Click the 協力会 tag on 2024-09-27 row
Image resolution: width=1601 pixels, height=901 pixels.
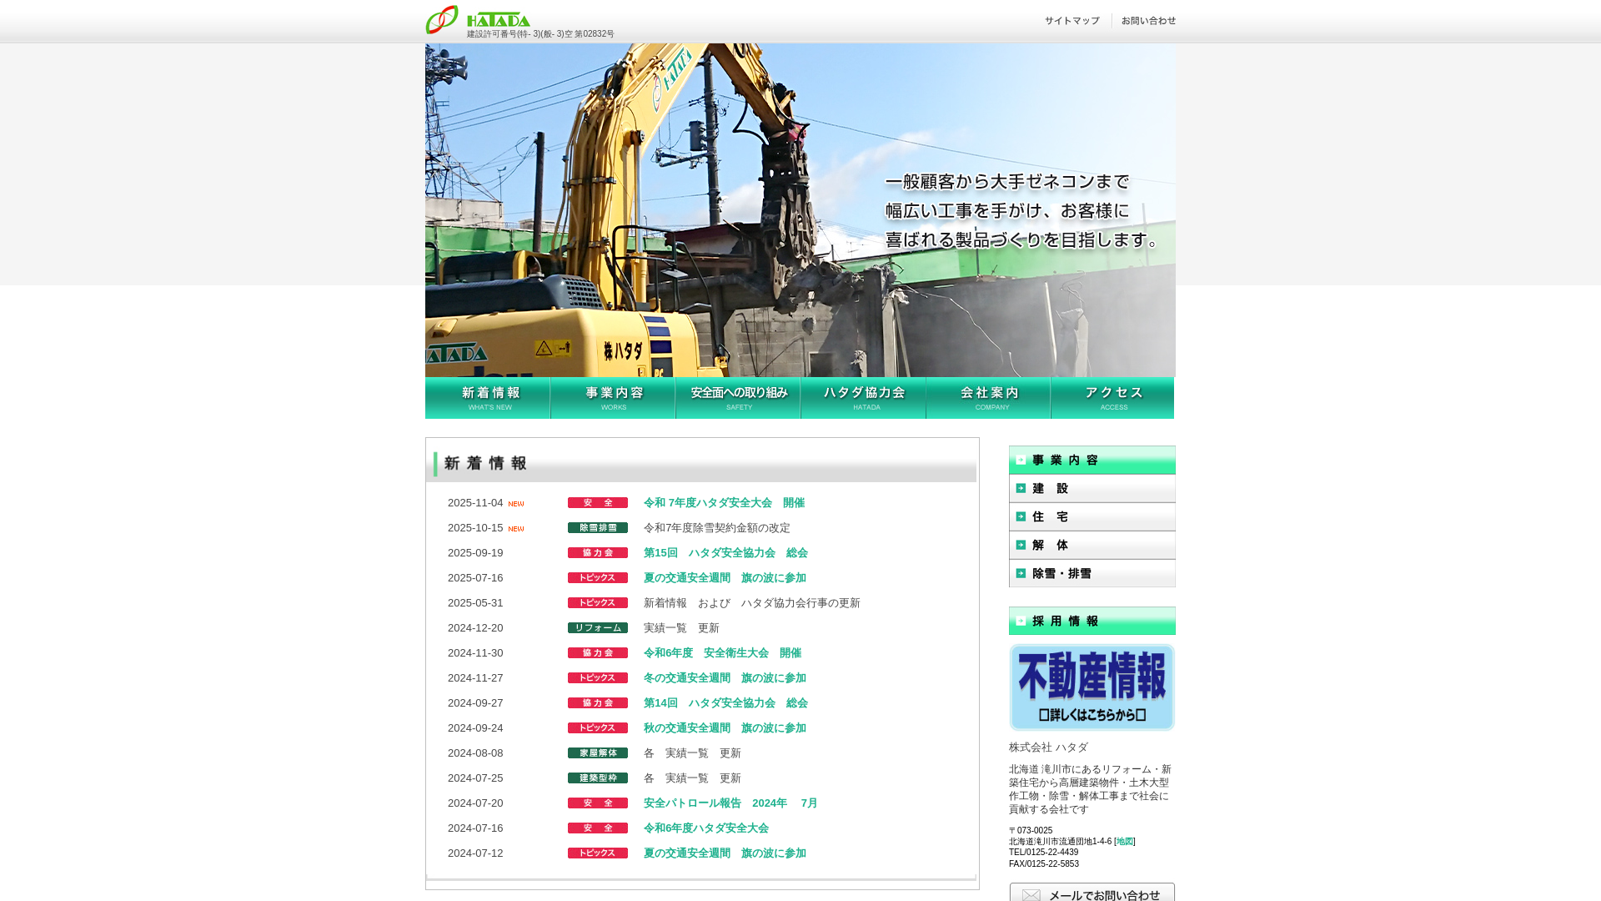click(x=598, y=703)
